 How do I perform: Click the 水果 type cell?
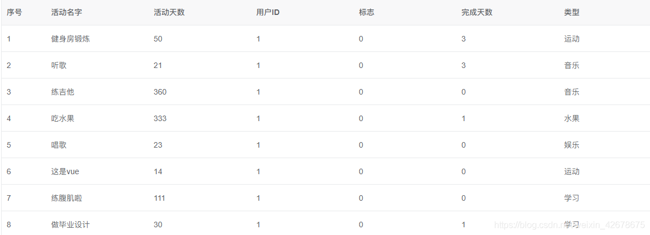(572, 118)
